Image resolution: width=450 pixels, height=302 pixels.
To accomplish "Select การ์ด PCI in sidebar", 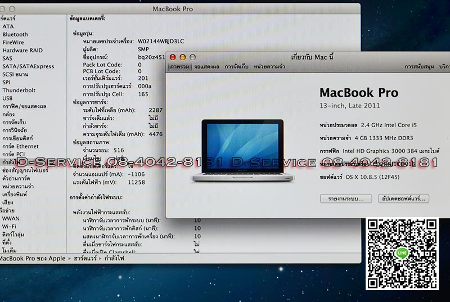I will (13, 154).
